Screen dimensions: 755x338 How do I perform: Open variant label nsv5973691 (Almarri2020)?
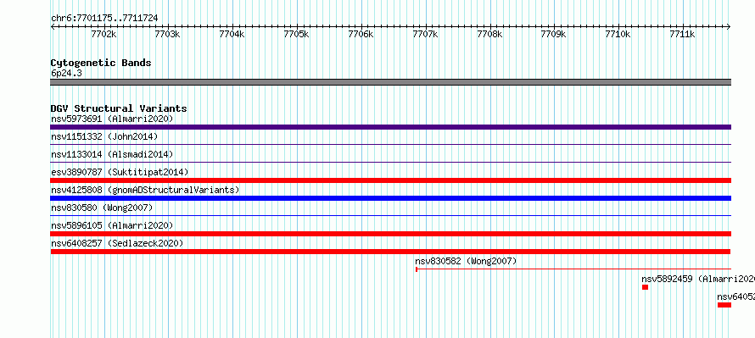(x=112, y=119)
